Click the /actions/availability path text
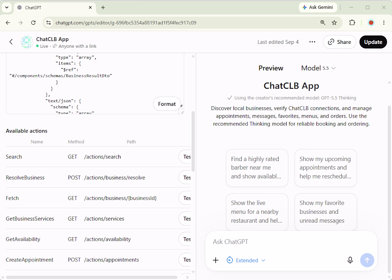The image size is (392, 280). pyautogui.click(x=108, y=239)
